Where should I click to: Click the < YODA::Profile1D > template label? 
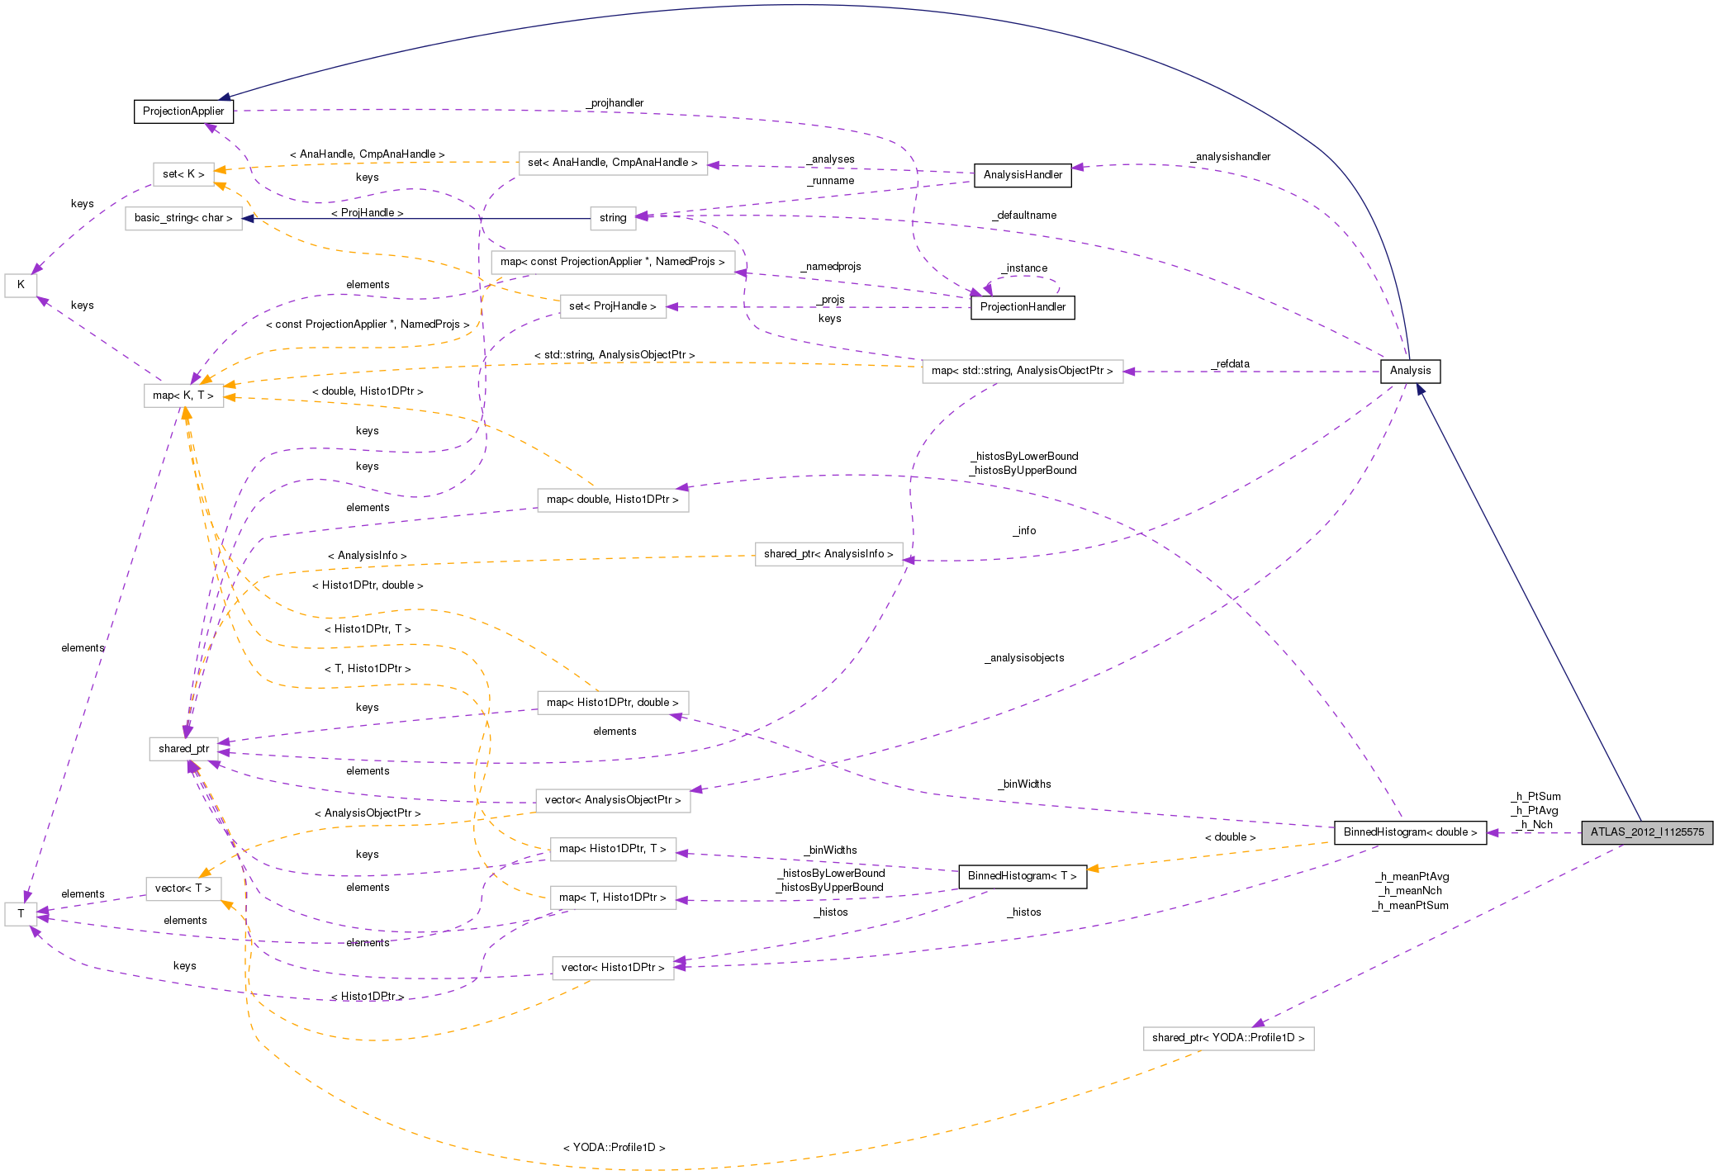point(615,1148)
